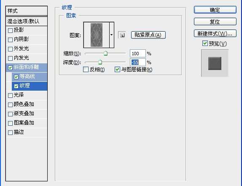Screen dimensions: 242x186
Task: Click the scale value field showing 100
Action: (x=138, y=54)
